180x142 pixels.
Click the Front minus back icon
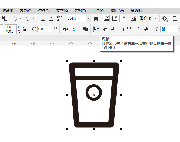(130, 29)
